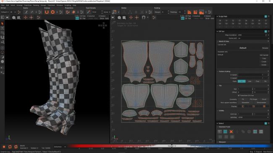Image resolution: width=273 pixels, height=153 pixels.
Task: Click the Padding value field
Action: tap(181, 12)
